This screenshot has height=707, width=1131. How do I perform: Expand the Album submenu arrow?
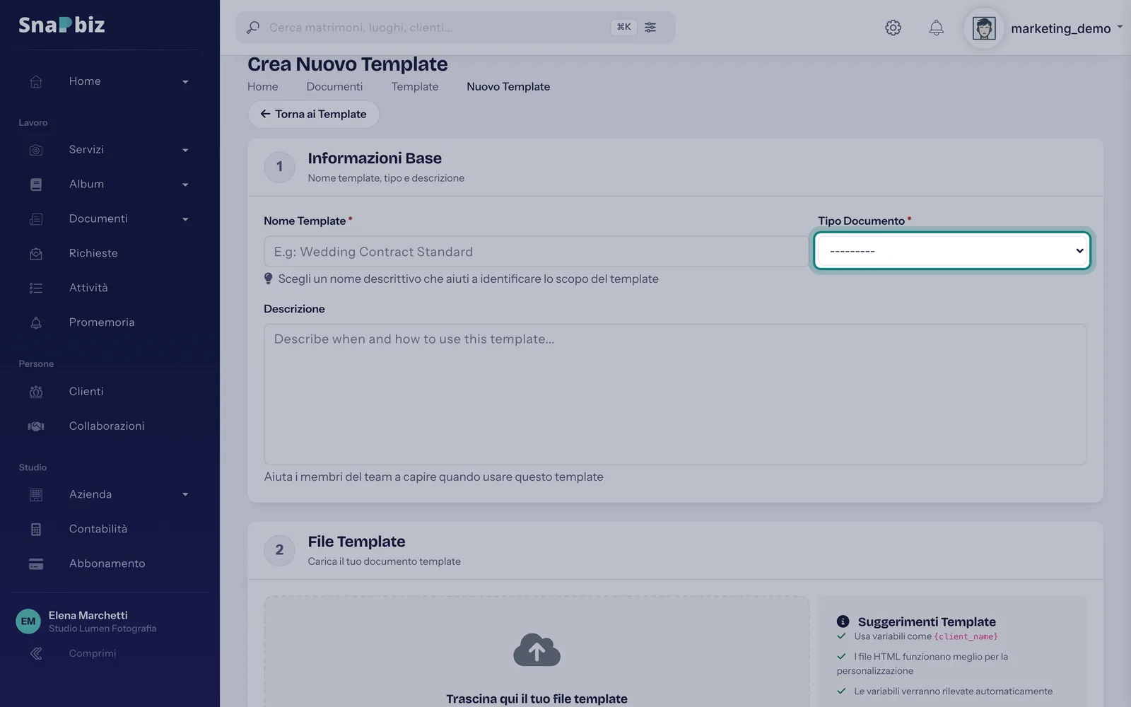pos(185,185)
